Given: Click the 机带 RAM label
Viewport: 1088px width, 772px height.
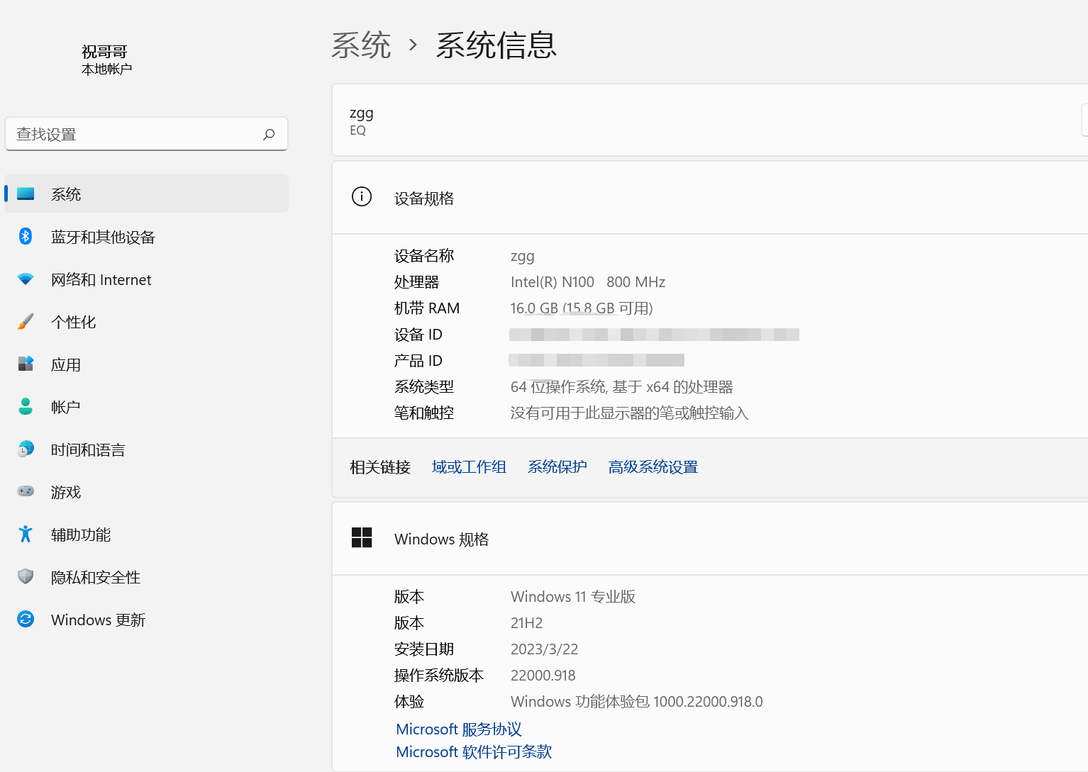Looking at the screenshot, I should coord(427,308).
